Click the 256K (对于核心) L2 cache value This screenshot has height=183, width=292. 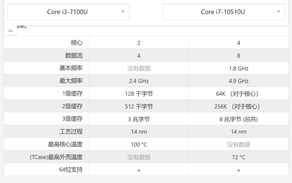point(237,106)
